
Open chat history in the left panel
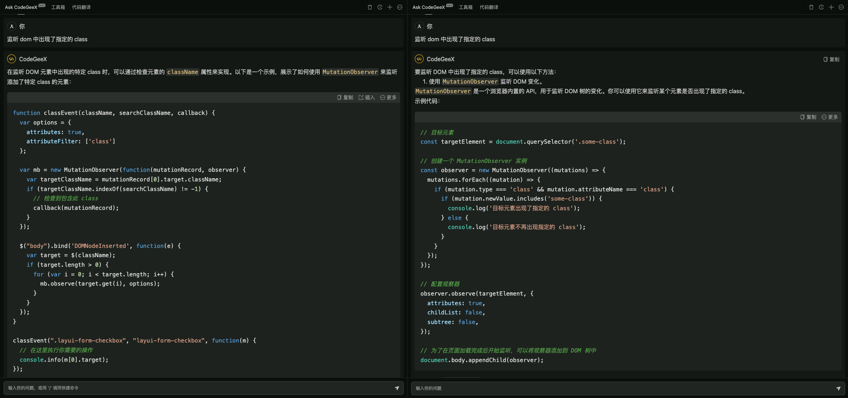click(380, 7)
